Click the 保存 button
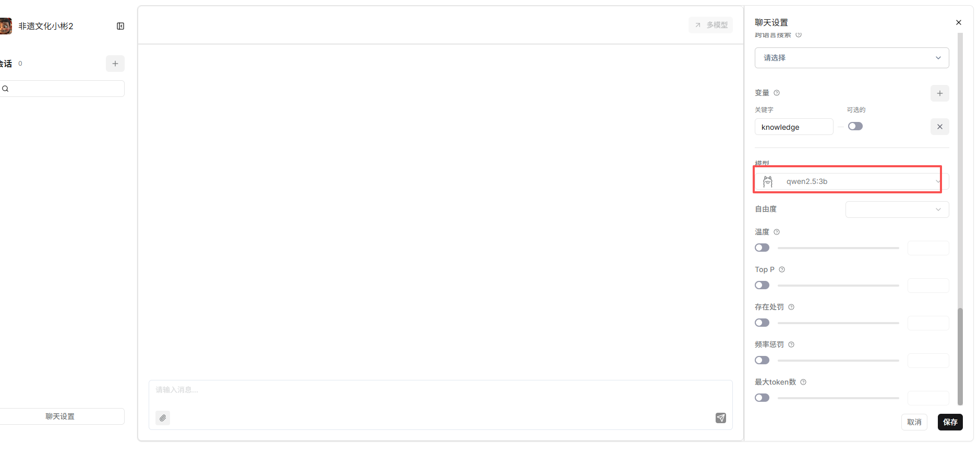The image size is (978, 456). point(950,422)
